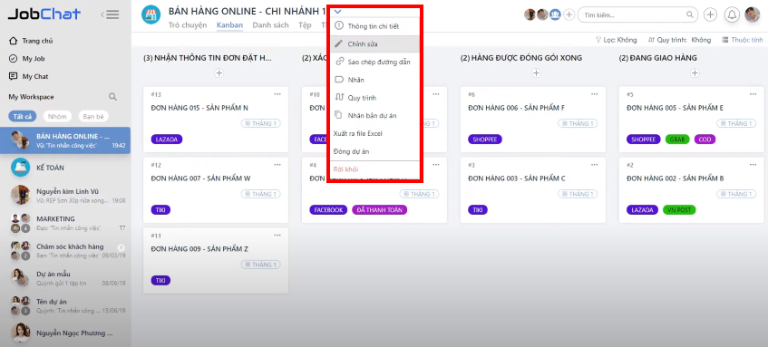Choose Đóng dự án menu item
Screen dimensions: 768x347
click(374, 151)
